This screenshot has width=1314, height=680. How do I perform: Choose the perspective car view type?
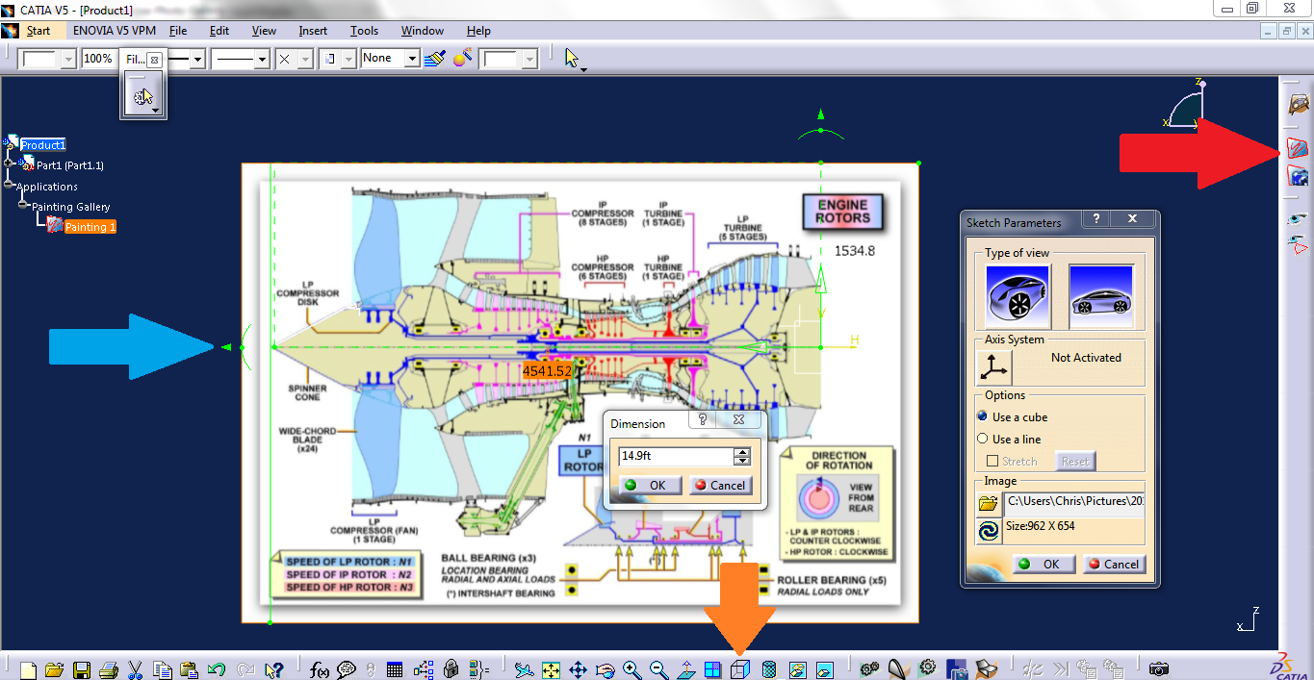pyautogui.click(x=1018, y=296)
